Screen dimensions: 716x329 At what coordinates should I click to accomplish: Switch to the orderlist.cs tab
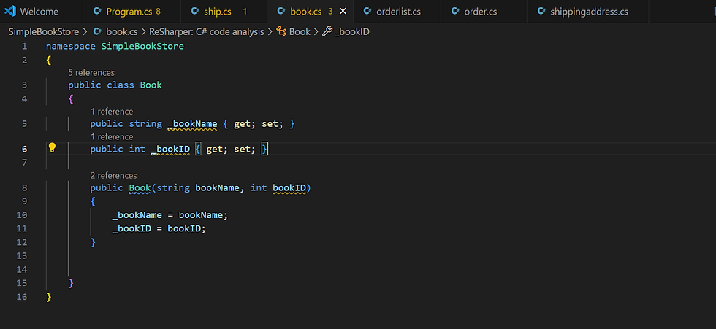tap(401, 12)
